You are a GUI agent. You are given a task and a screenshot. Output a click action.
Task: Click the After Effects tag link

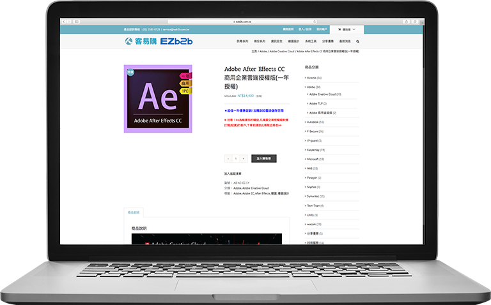(263, 193)
